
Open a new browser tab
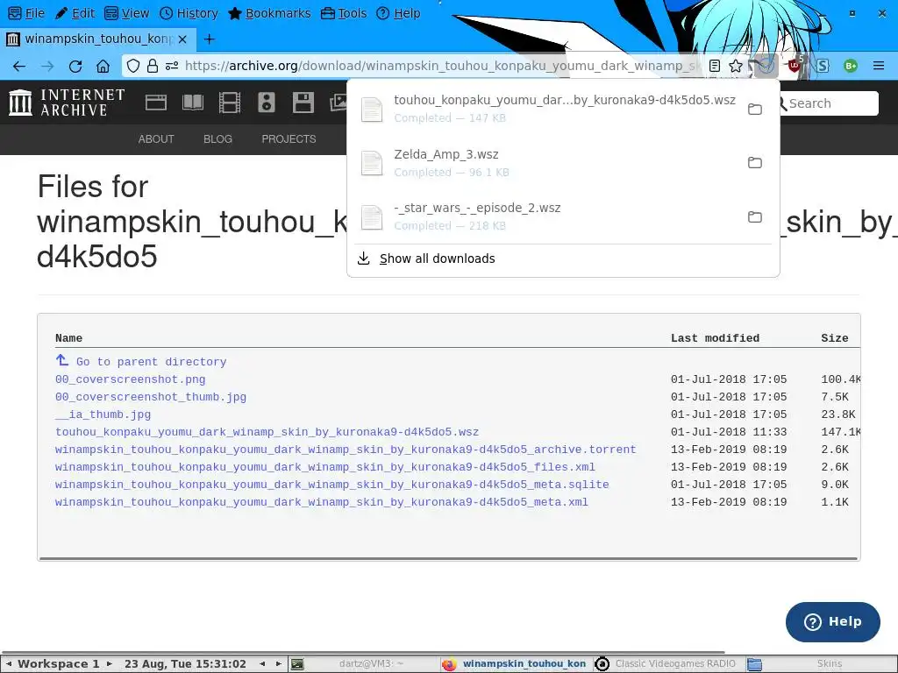click(210, 39)
